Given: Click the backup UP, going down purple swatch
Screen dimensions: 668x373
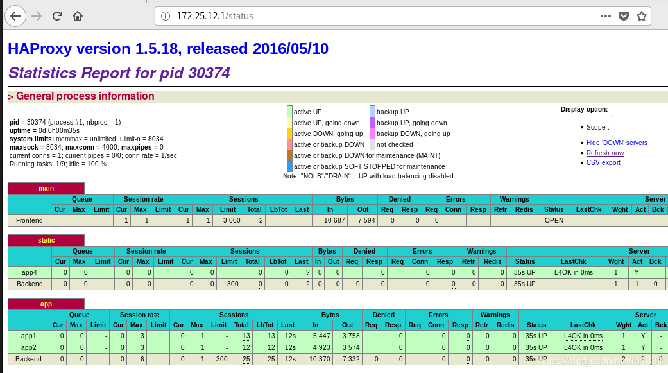Looking at the screenshot, I should click(372, 123).
